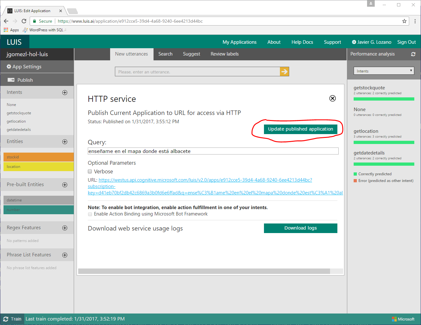421x325 pixels.
Task: Select the yellow location entity
Action: point(39,167)
